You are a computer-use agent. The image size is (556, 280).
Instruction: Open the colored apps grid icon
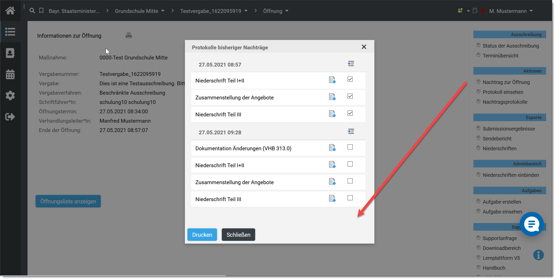[x=460, y=11]
